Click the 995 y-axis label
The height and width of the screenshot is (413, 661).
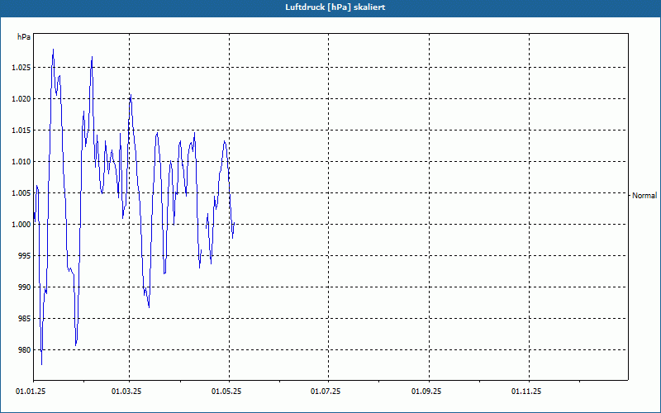[x=25, y=256]
